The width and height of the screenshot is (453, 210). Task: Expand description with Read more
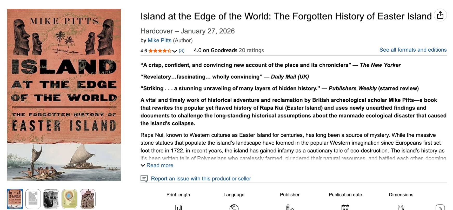click(160, 165)
